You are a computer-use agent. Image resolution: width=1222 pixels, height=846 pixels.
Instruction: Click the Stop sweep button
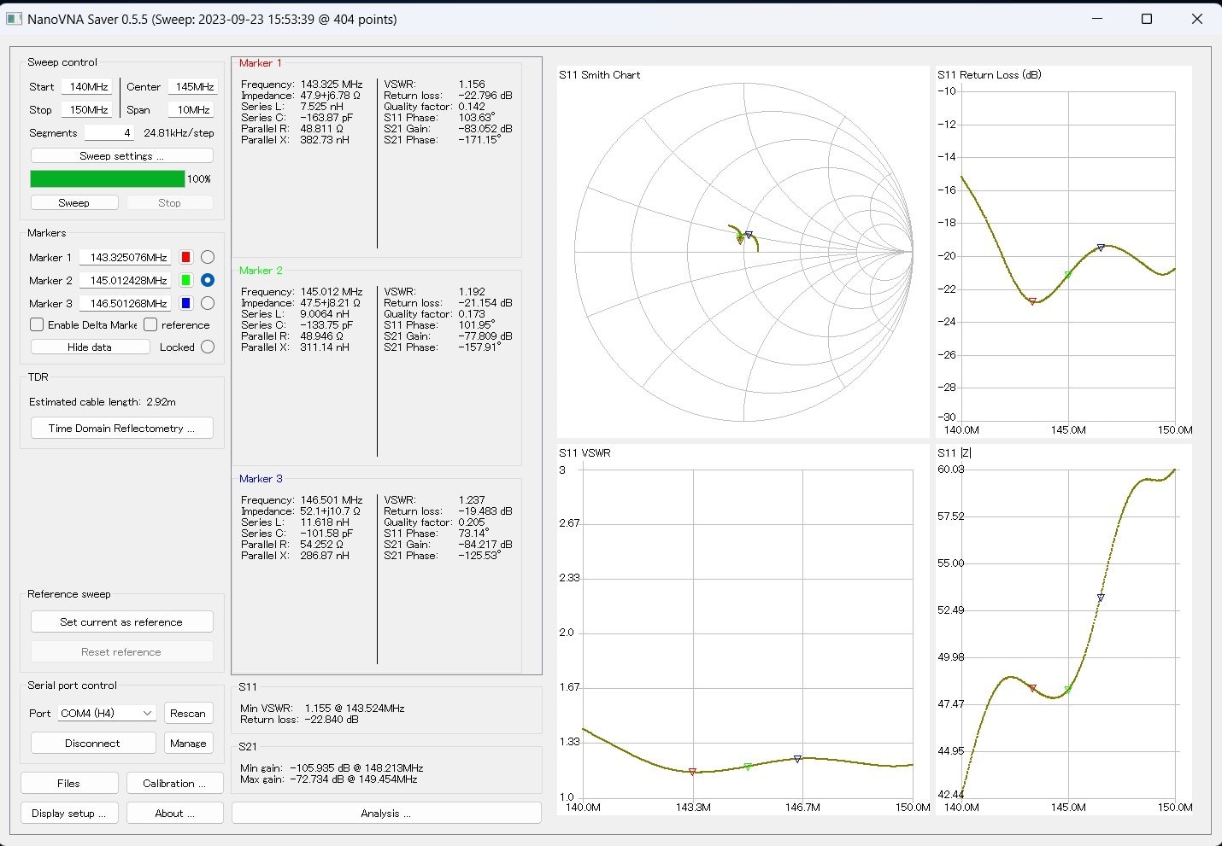(170, 202)
